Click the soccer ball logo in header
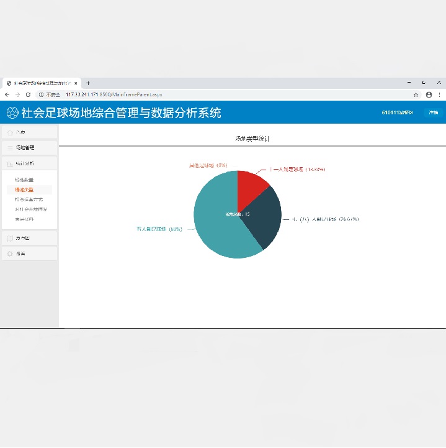The height and width of the screenshot is (448, 446). (x=12, y=112)
